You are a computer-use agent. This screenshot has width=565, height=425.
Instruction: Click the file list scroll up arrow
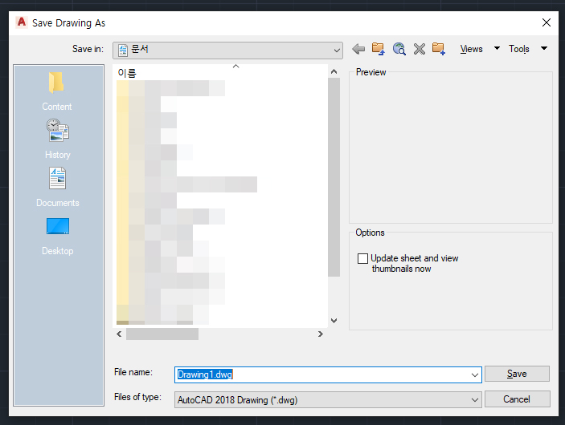(x=334, y=71)
